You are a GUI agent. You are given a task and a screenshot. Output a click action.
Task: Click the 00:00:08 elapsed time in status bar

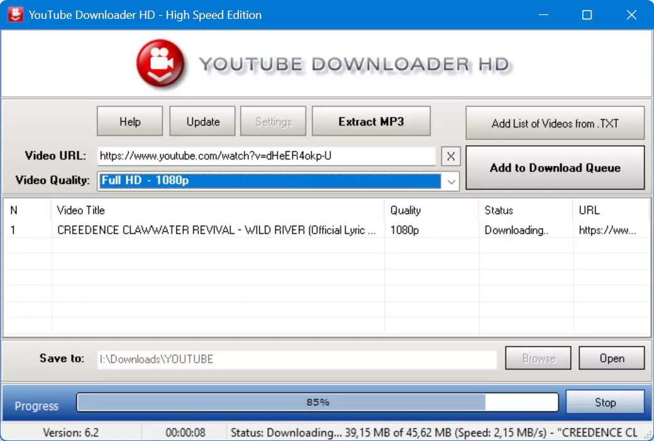pyautogui.click(x=185, y=433)
